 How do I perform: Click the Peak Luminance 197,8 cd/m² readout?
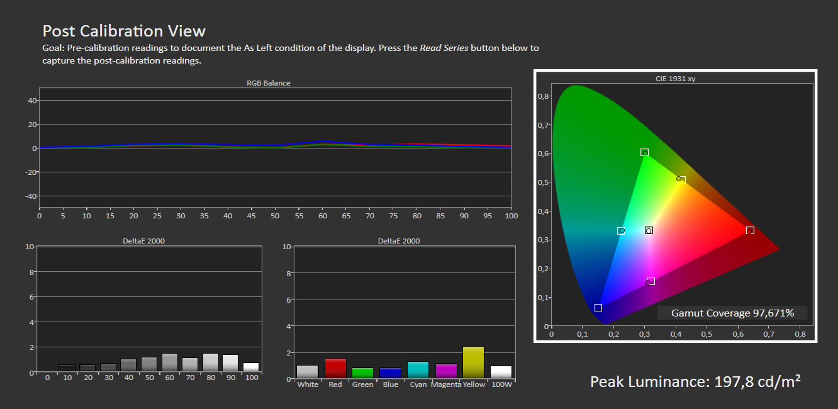[695, 381]
